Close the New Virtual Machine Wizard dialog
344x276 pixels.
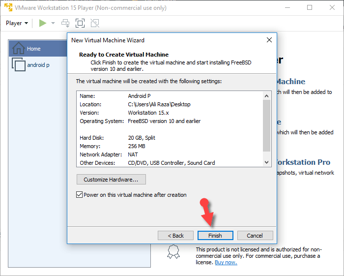click(x=269, y=40)
